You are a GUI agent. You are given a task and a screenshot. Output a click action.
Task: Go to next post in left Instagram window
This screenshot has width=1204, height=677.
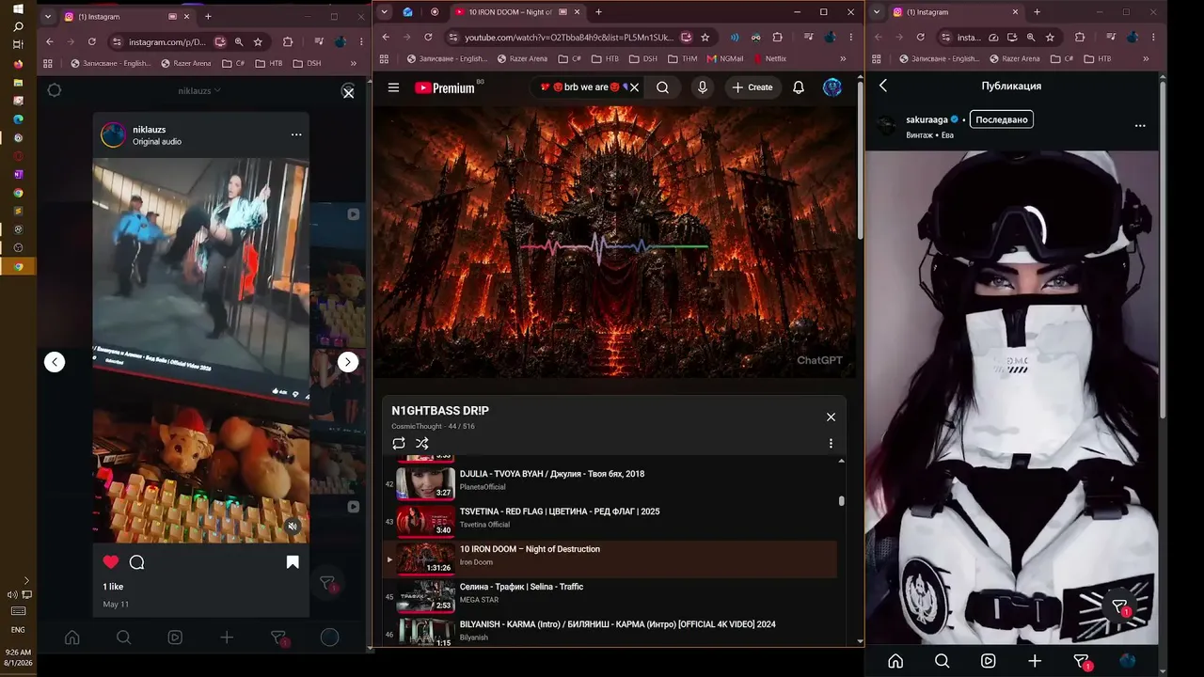click(x=348, y=362)
